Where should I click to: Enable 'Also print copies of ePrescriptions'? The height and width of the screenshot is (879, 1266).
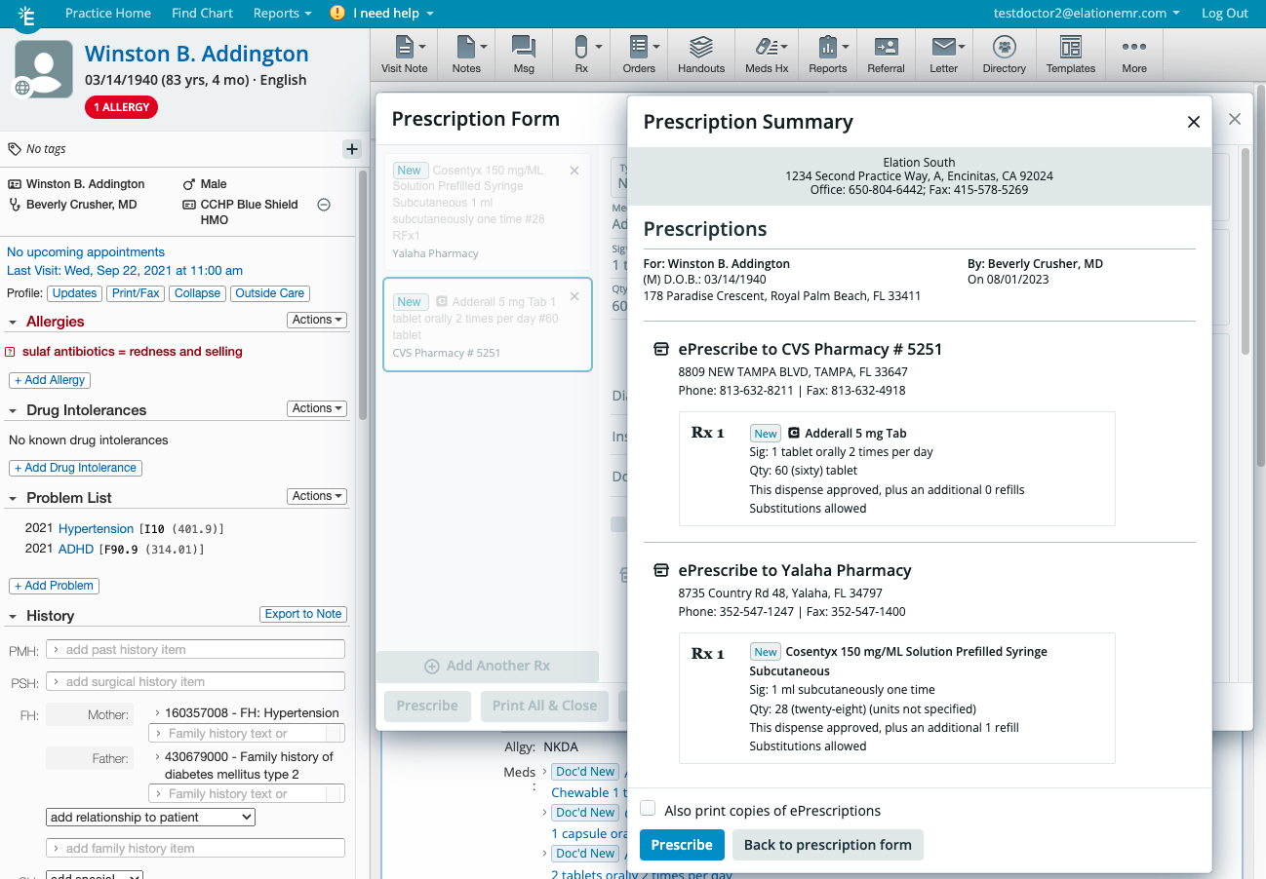(x=648, y=807)
